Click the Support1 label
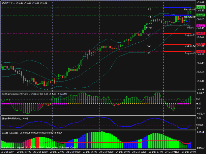206x154 pixels. click(190, 35)
